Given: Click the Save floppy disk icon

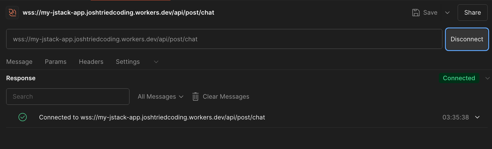Looking at the screenshot, I should 416,13.
